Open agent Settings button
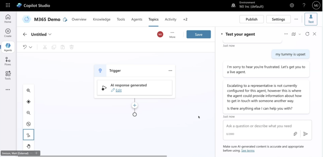 click(x=278, y=19)
